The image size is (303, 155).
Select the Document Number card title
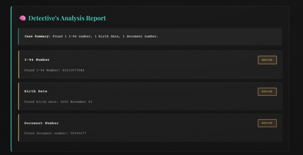(x=41, y=123)
